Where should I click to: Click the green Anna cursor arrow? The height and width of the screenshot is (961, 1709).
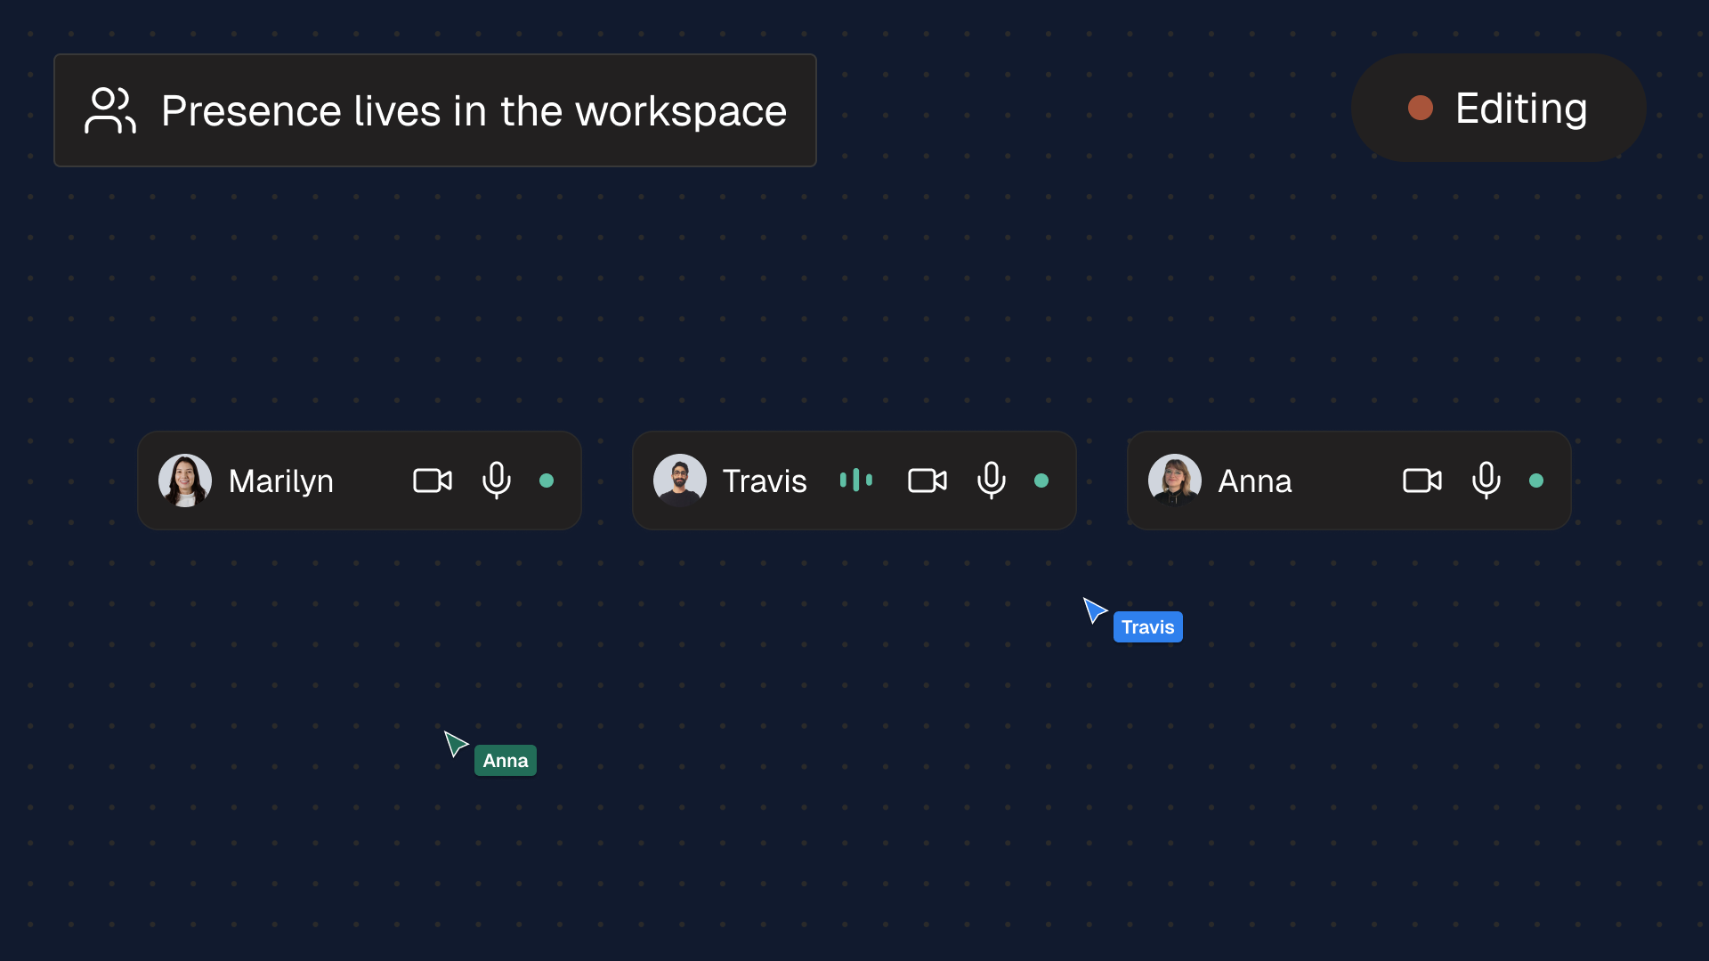click(455, 743)
